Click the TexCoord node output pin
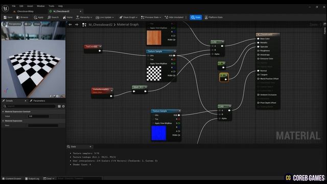This screenshot has height=184, width=327. pos(100,51)
